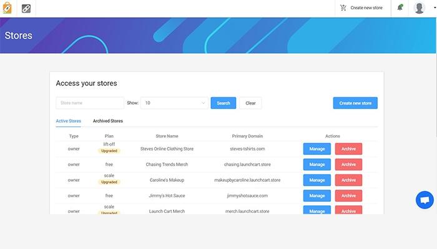The height and width of the screenshot is (249, 437).
Task: Click the Caroline's Makeup store name
Action: point(167,180)
